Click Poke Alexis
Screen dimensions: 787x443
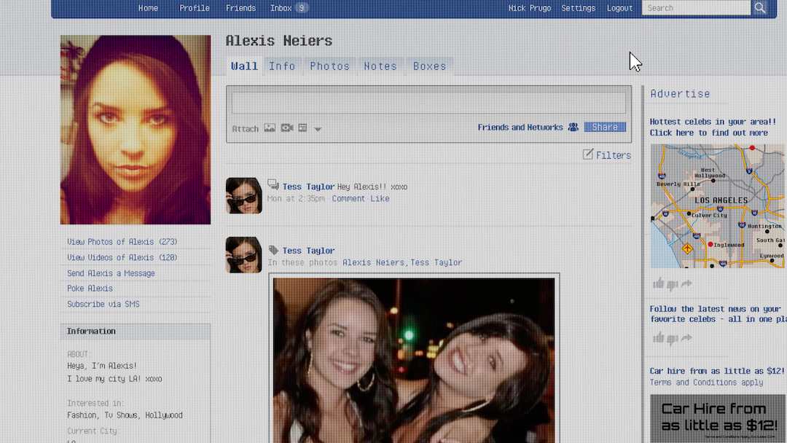click(90, 289)
